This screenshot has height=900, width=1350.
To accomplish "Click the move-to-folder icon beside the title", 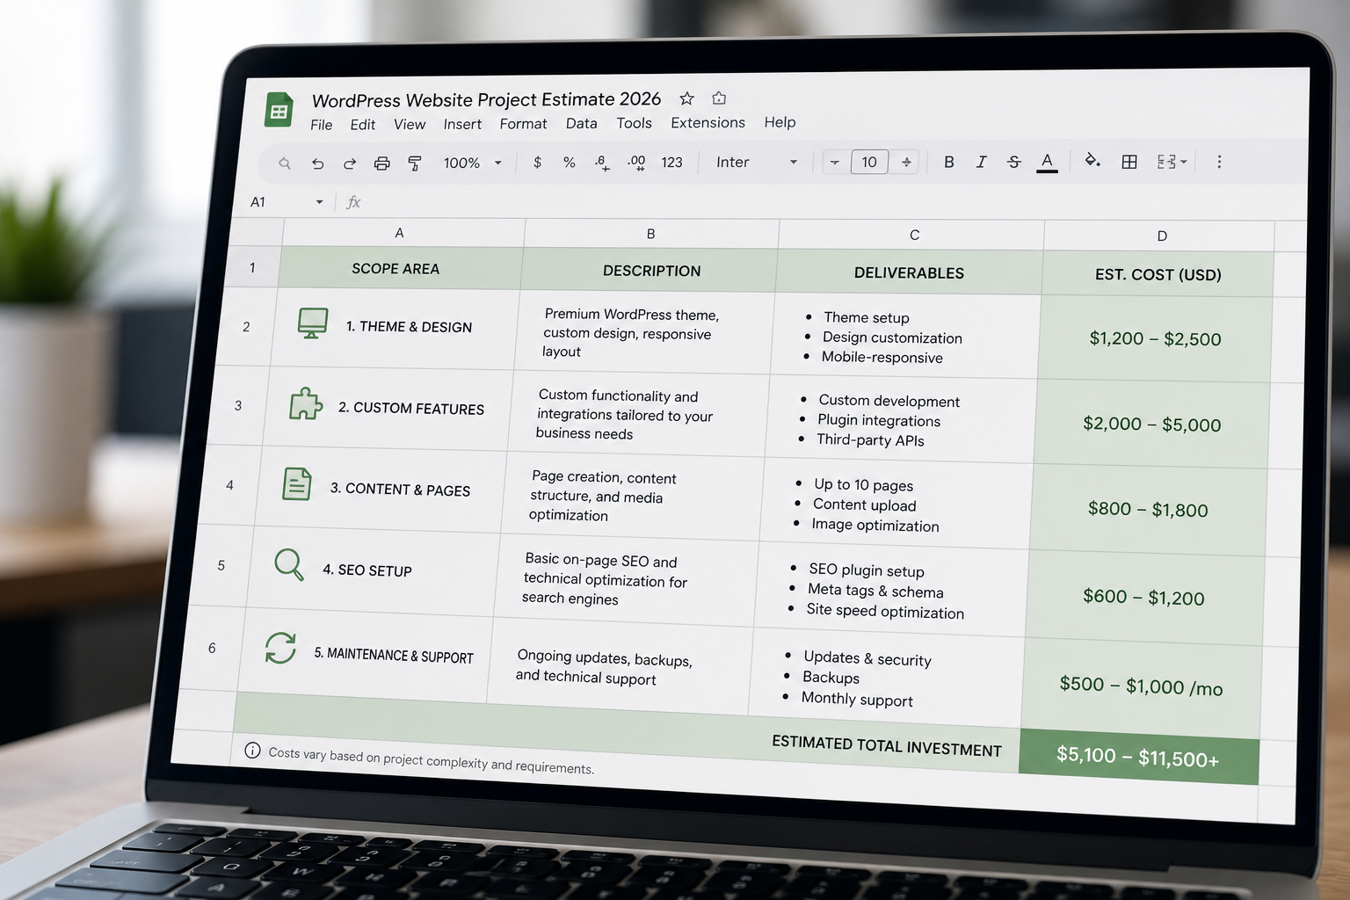I will pos(719,98).
